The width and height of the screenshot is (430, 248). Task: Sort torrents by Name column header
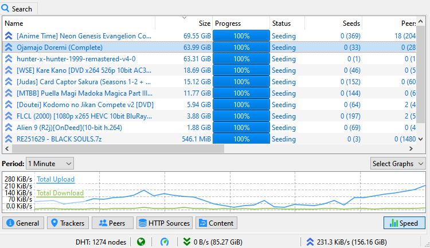pos(79,23)
